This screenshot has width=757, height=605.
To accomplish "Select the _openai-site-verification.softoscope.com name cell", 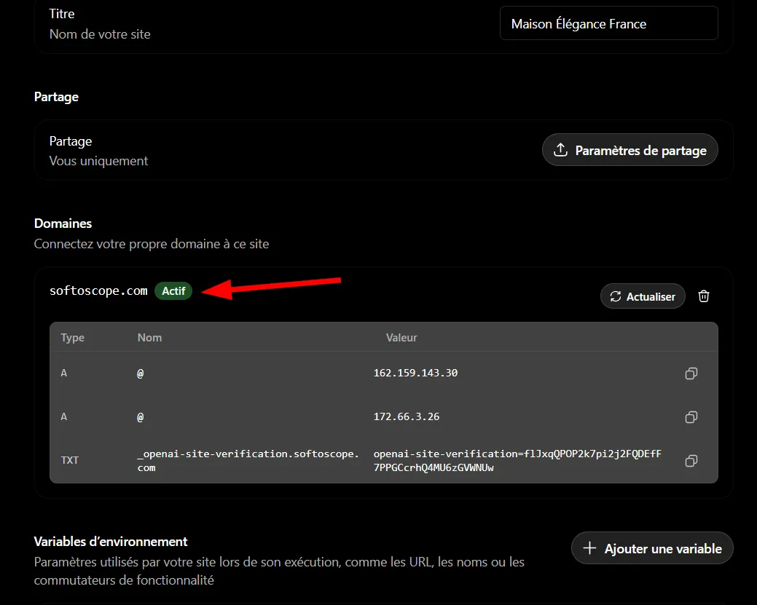I will tap(248, 461).
